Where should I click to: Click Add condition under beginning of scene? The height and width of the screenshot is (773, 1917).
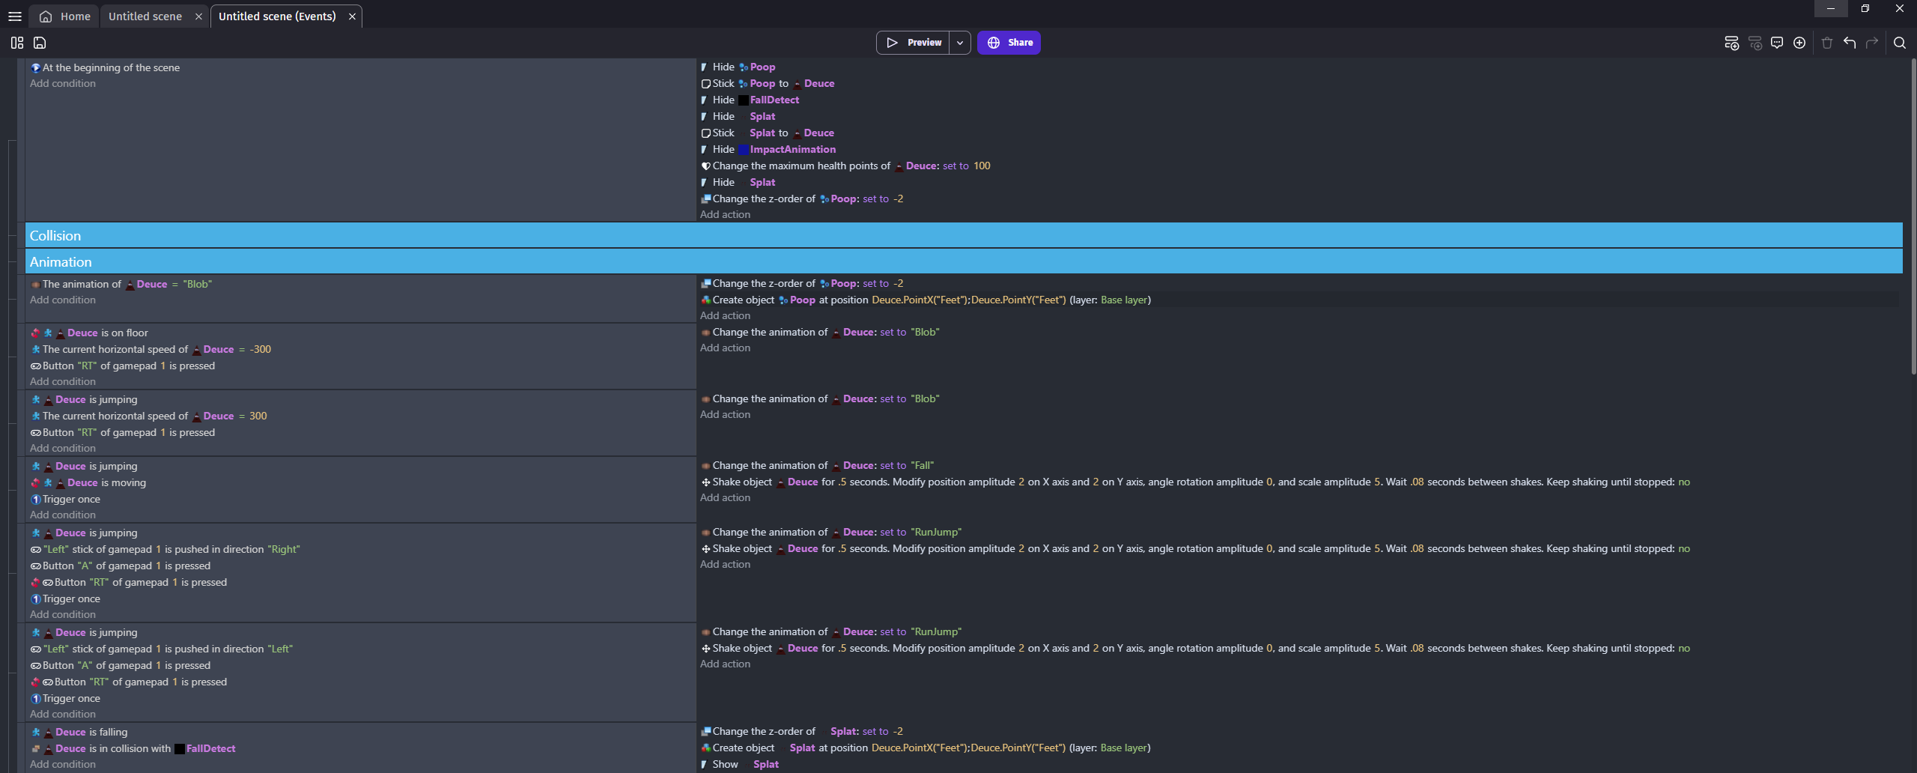[x=63, y=84]
